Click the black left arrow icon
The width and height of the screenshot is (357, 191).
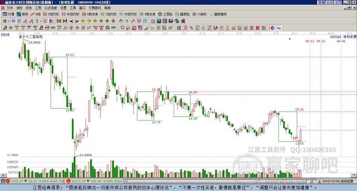71,21
